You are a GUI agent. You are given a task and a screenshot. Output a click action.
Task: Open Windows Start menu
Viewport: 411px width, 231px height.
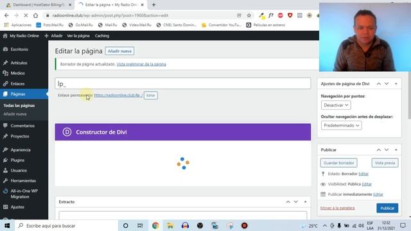coord(7,225)
